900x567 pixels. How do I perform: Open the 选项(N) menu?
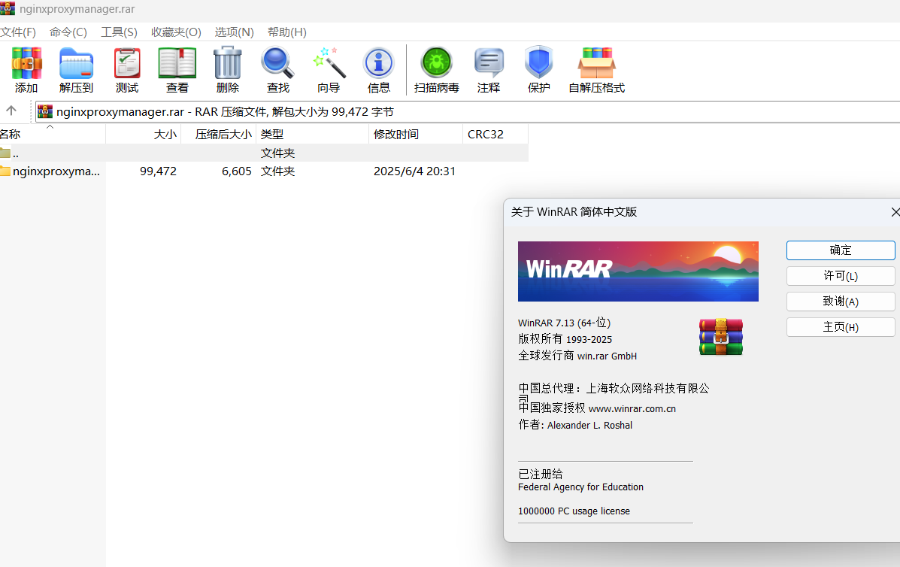[233, 32]
